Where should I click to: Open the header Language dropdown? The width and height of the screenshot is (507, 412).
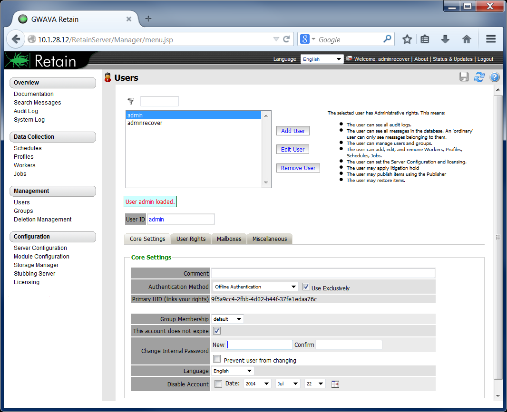click(322, 59)
